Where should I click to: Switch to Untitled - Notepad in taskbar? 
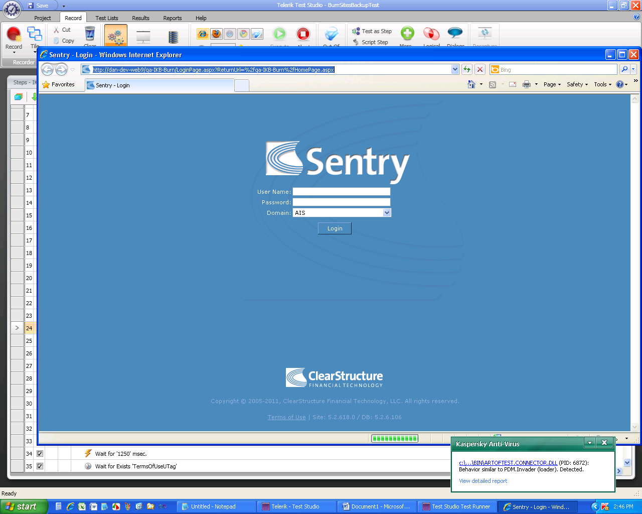pyautogui.click(x=216, y=506)
